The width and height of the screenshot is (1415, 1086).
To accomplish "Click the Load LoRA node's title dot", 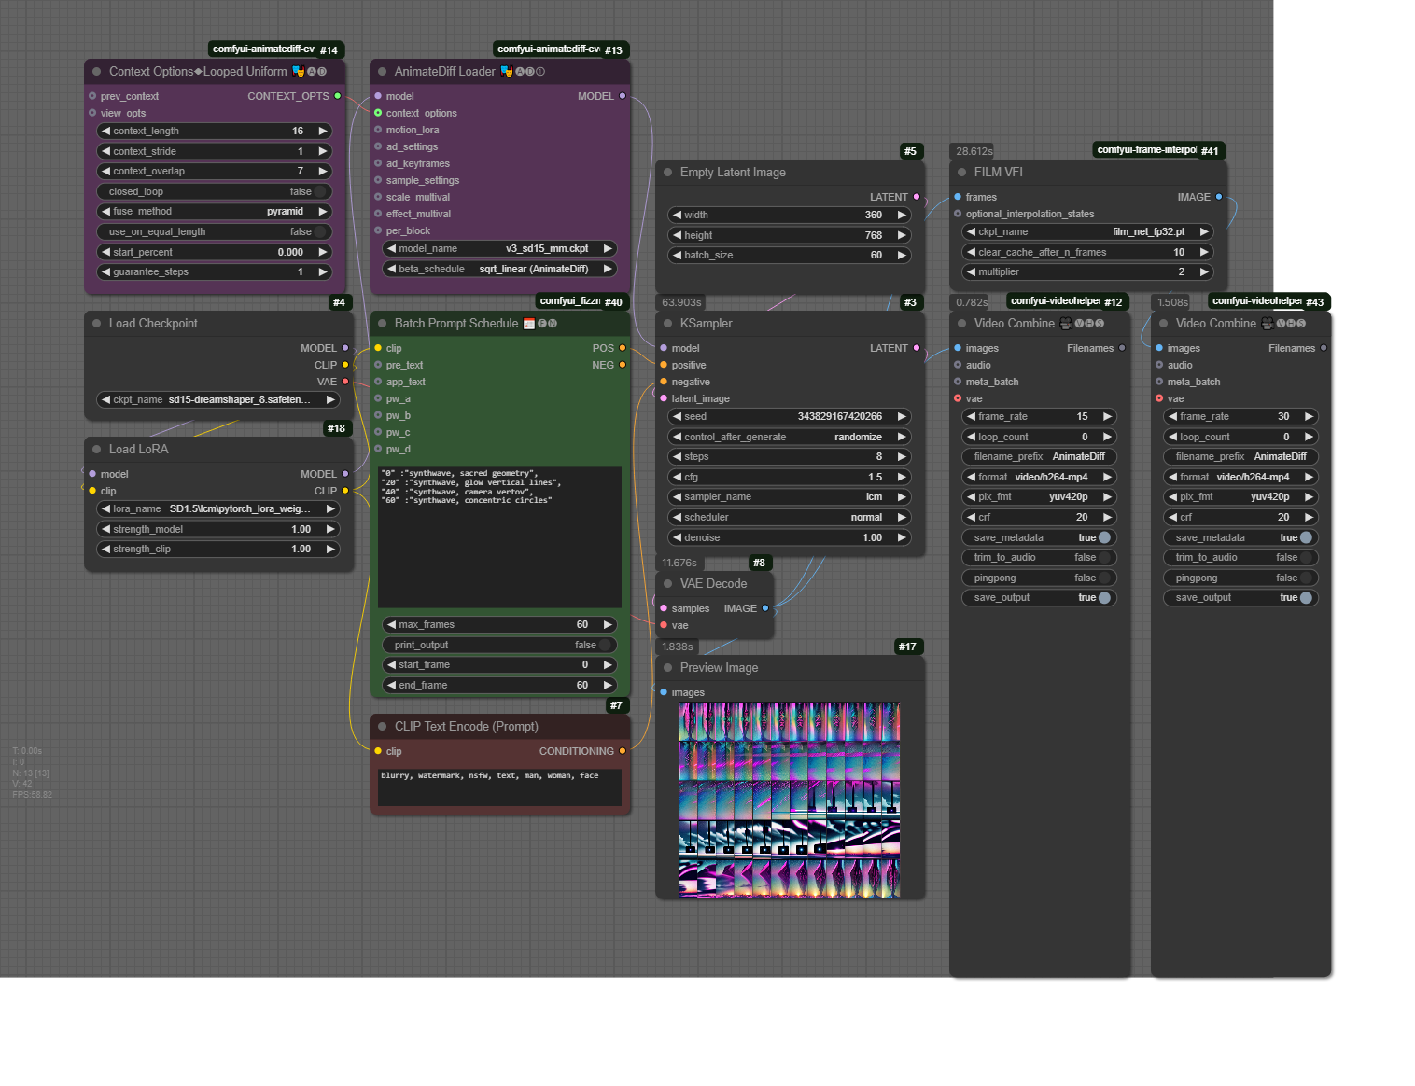I will tap(96, 450).
